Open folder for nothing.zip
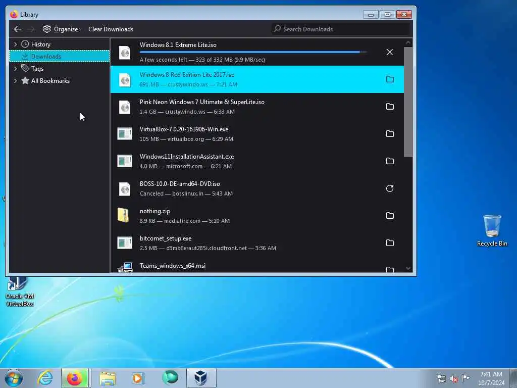 390,216
